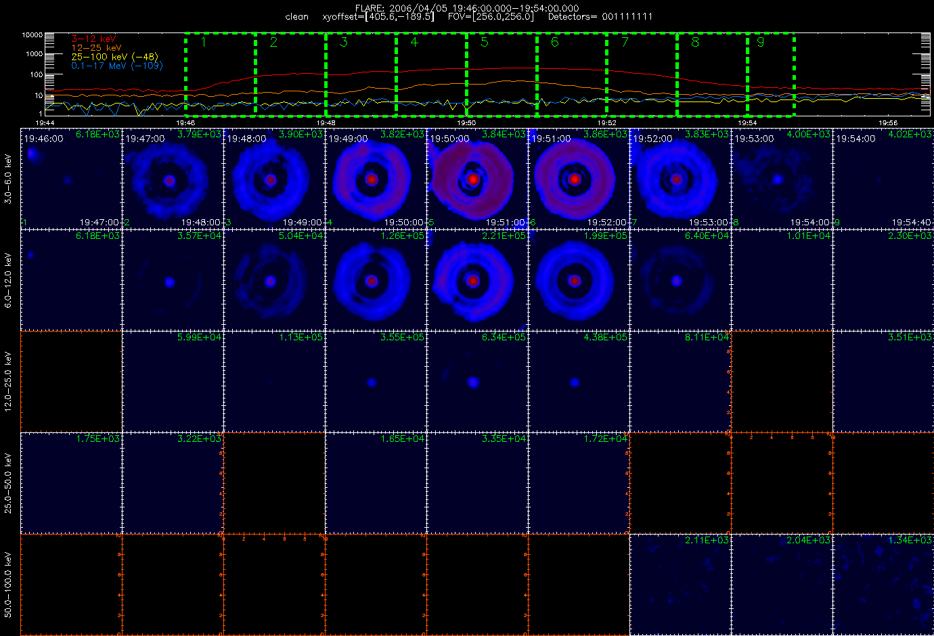The image size is (934, 636).
Task: Click the 3.0-6.0 keV image starting 19:50:00
Action: [x=477, y=179]
